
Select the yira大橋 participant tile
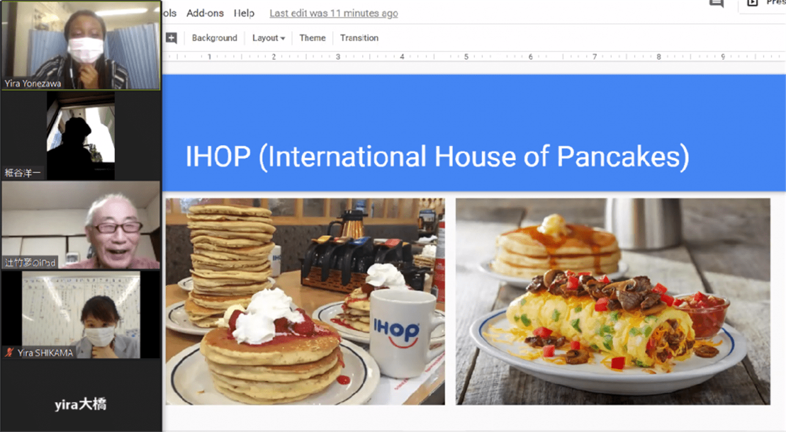pyautogui.click(x=81, y=404)
